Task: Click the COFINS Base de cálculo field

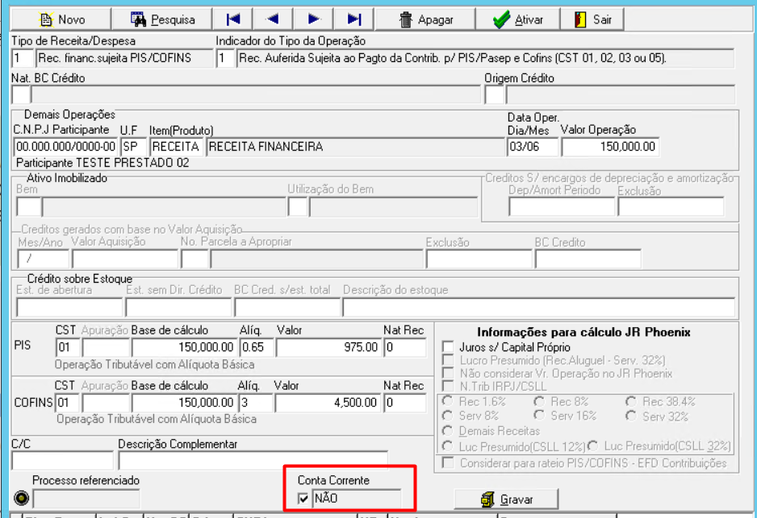Action: (184, 402)
